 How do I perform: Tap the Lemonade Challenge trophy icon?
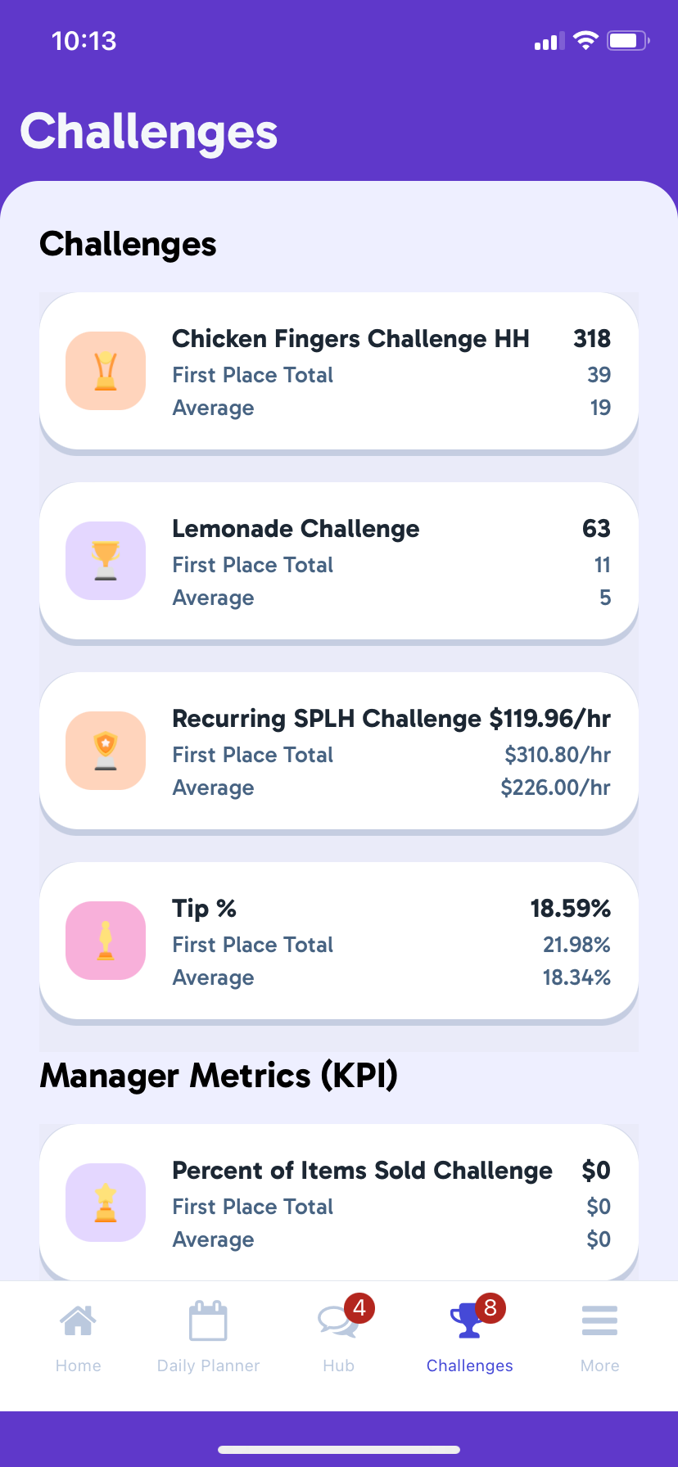106,561
